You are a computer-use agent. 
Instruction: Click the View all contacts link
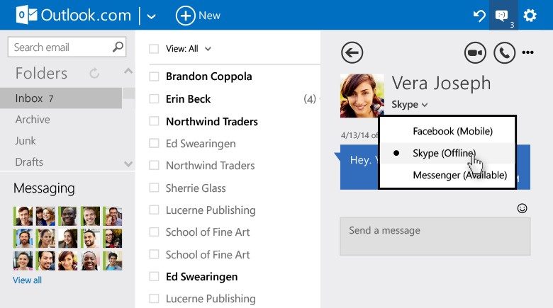27,280
